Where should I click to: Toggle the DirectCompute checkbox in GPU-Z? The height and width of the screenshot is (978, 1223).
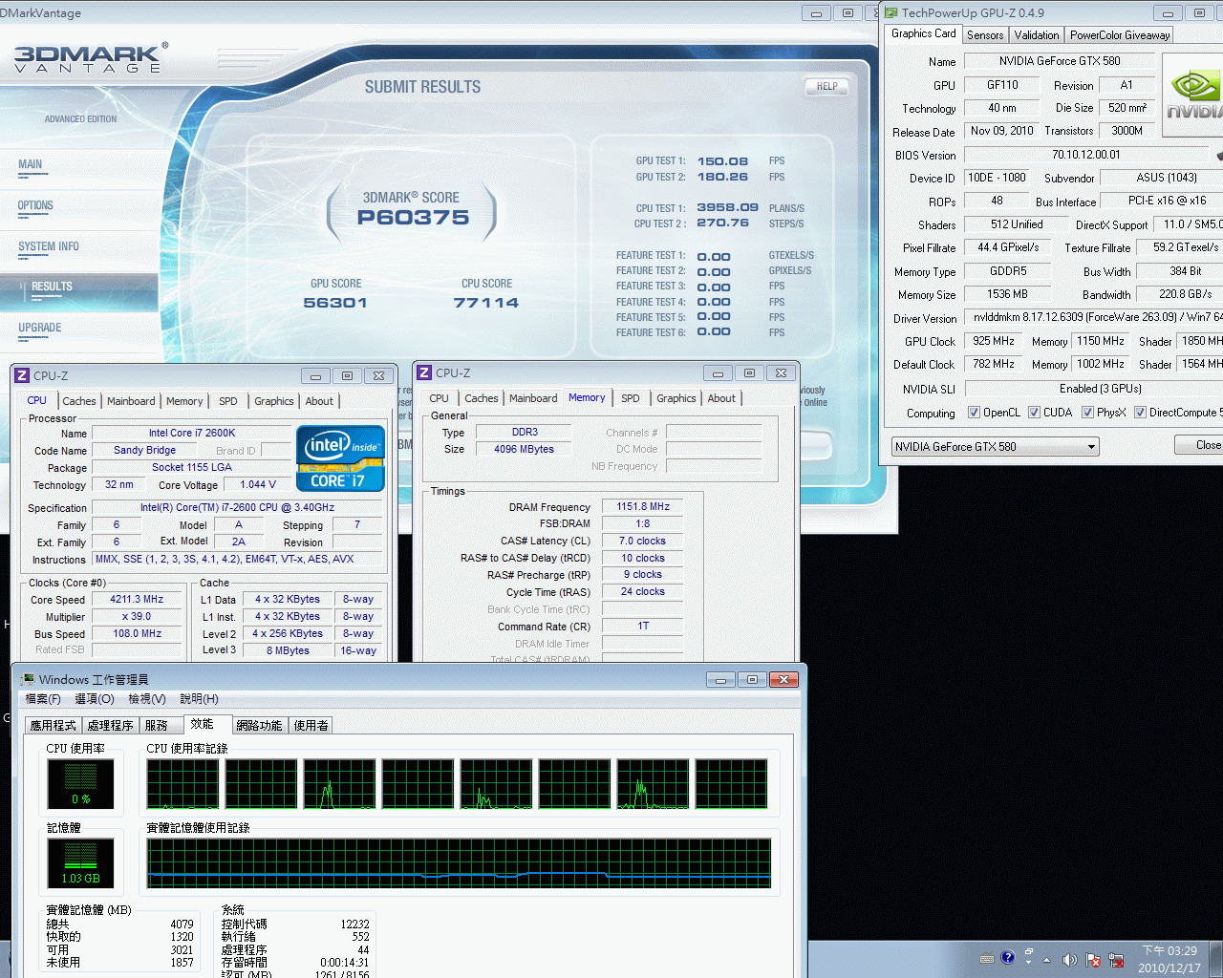coord(1140,413)
